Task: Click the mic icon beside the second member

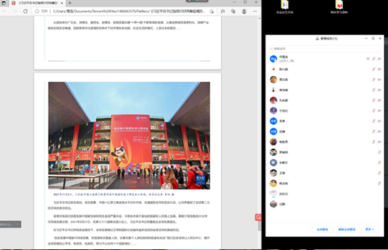Action: tap(374, 69)
